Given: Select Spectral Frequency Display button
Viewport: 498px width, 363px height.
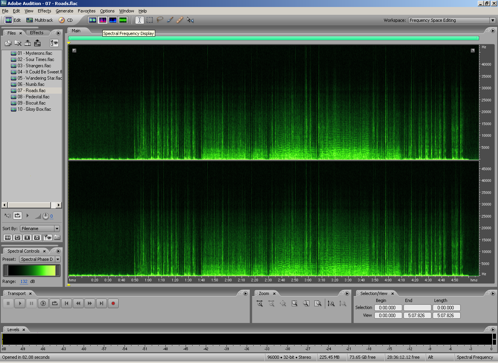Looking at the screenshot, I should coord(103,20).
